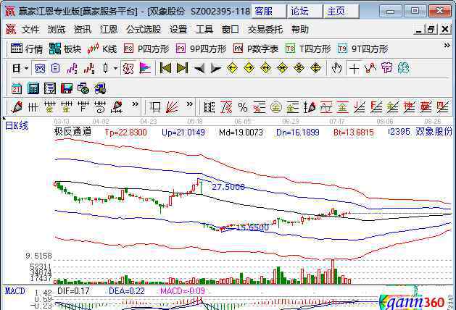Click the teal 终 icon

(403, 68)
